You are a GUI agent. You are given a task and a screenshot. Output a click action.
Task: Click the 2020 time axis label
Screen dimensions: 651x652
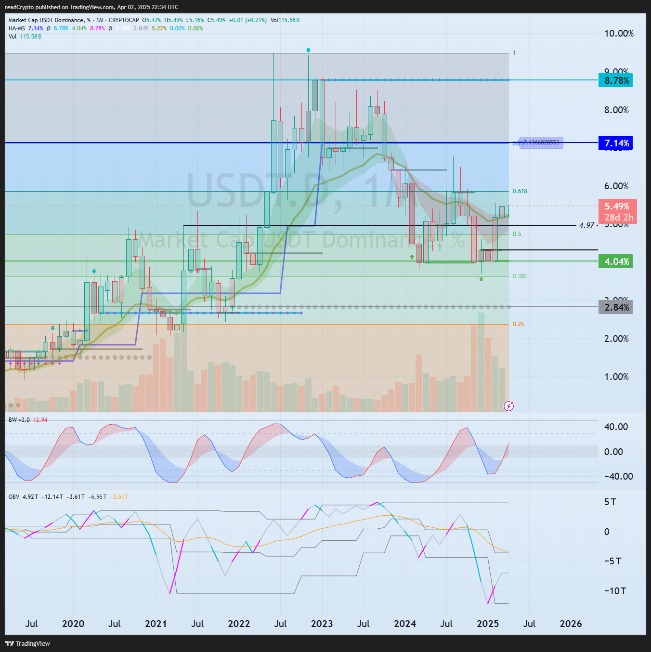tap(73, 624)
